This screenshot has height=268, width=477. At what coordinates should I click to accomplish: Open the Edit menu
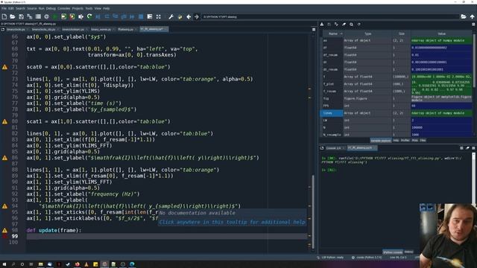pyautogui.click(x=11, y=8)
